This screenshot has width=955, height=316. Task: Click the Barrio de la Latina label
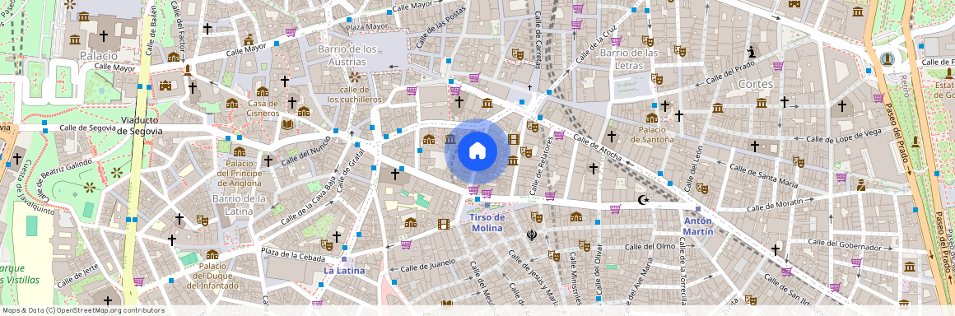click(239, 205)
